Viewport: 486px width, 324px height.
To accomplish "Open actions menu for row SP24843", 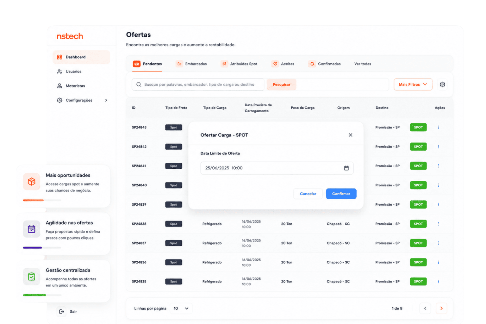I will click(438, 127).
